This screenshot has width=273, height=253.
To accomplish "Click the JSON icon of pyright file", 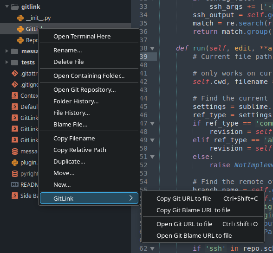I will tap(15, 174).
